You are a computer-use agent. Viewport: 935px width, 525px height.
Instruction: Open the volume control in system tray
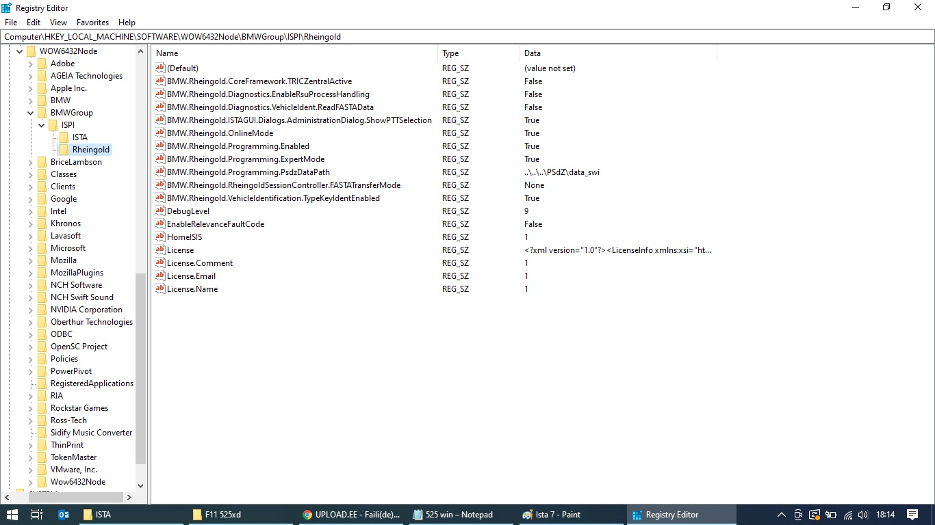[862, 515]
